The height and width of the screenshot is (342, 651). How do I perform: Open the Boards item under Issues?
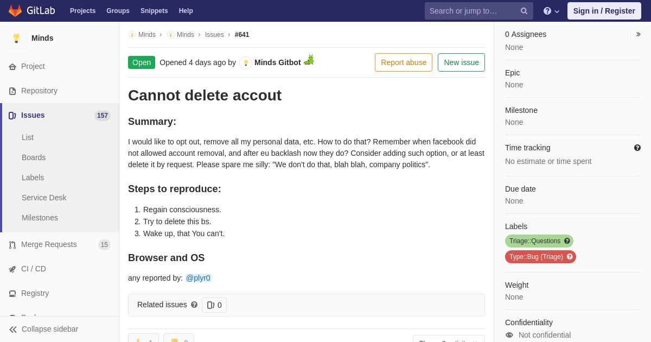(x=34, y=157)
